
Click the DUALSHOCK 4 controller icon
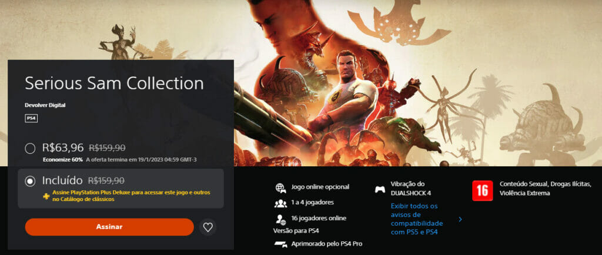click(380, 189)
